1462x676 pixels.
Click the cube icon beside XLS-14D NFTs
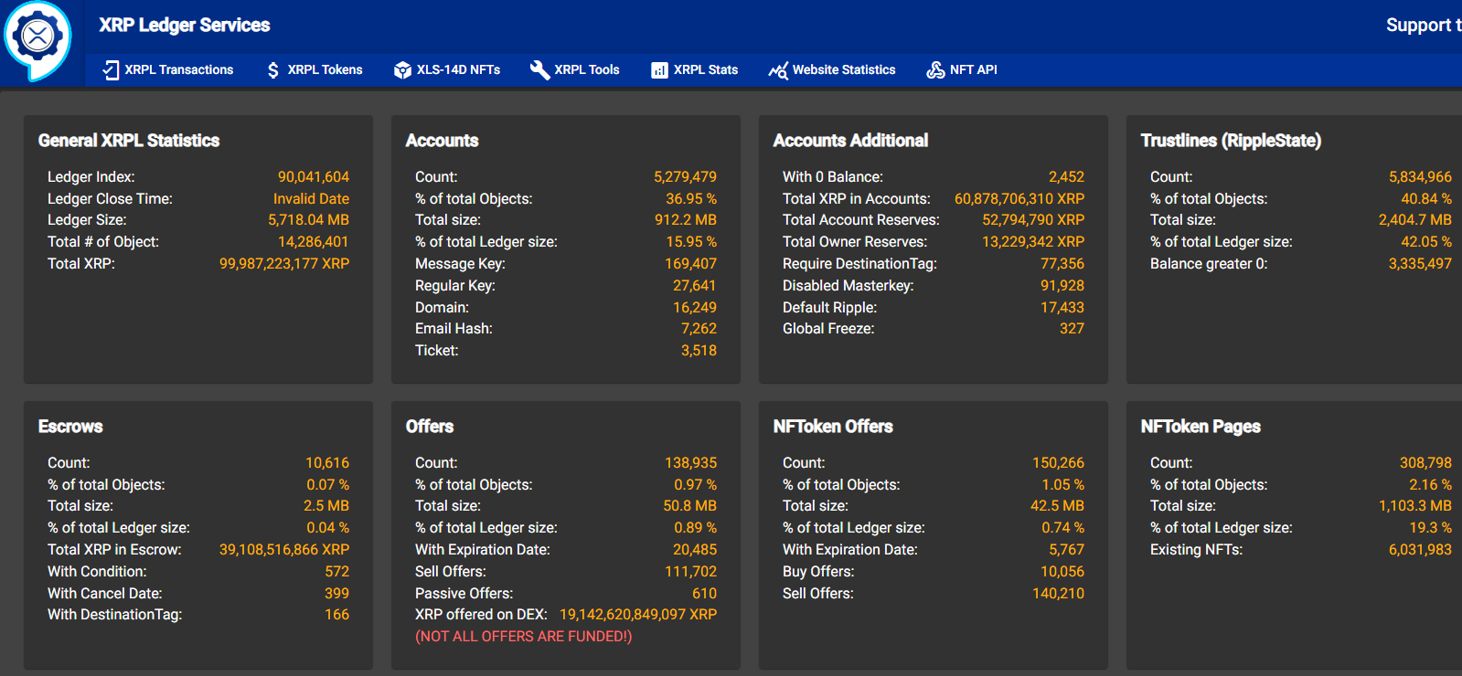click(x=402, y=70)
